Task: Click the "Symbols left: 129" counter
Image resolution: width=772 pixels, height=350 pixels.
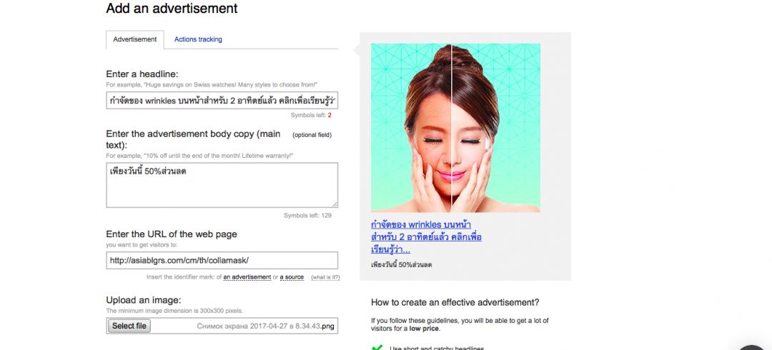Action: 307,216
